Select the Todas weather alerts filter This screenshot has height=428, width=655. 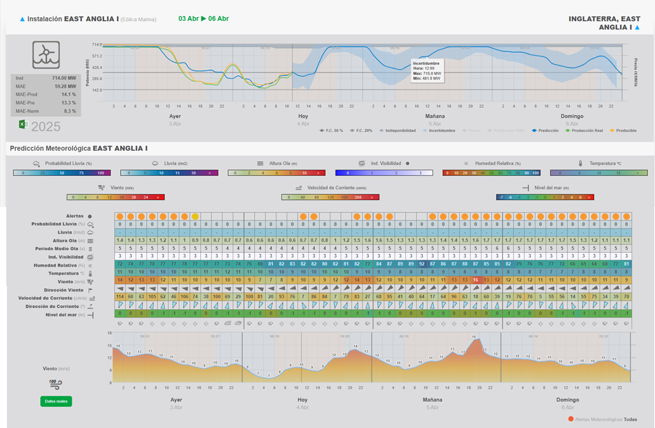(630, 419)
